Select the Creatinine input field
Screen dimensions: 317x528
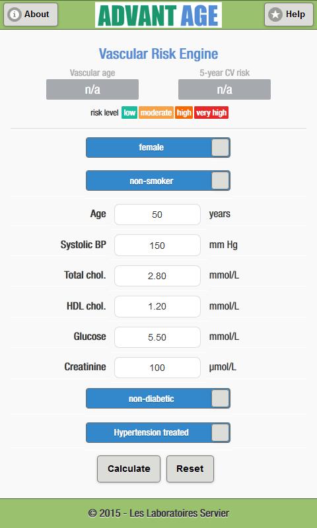(x=157, y=368)
